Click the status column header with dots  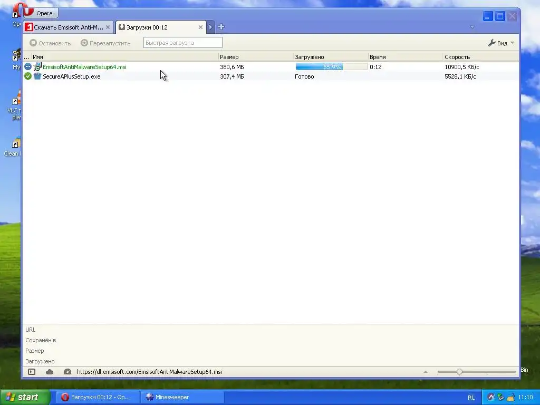point(27,57)
